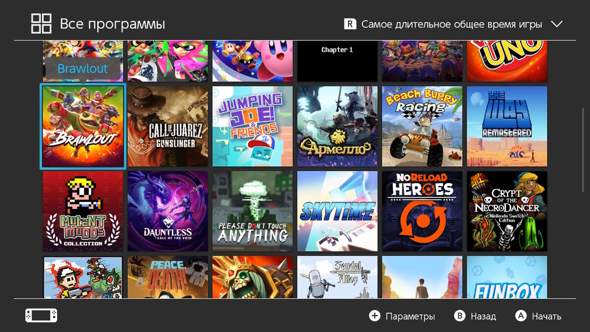Expand the sort order chevron

click(557, 24)
